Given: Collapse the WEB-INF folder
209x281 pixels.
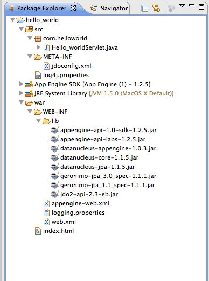Looking at the screenshot, I should tap(30, 111).
